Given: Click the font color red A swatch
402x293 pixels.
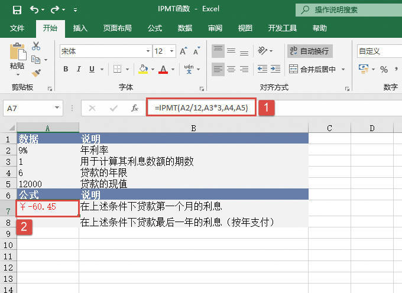Looking at the screenshot, I should 163,69.
